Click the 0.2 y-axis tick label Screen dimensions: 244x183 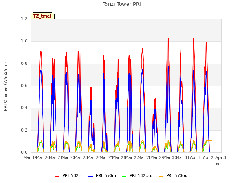click(x=24, y=130)
